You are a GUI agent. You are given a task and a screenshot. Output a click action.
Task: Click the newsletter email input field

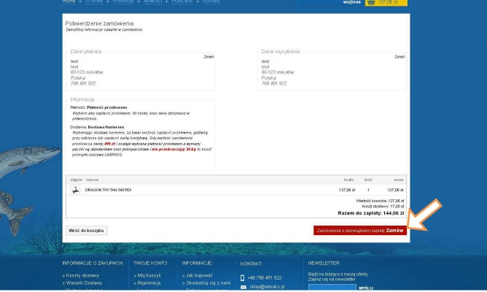[332, 288]
